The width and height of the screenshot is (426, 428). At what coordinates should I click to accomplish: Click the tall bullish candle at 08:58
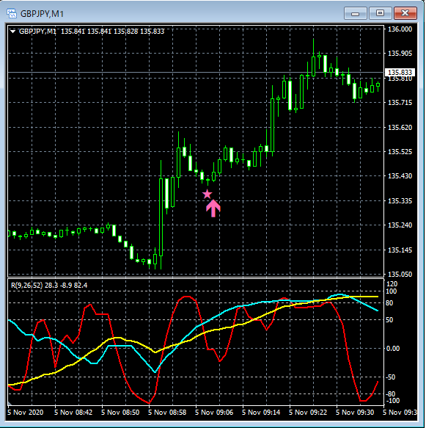(161, 217)
